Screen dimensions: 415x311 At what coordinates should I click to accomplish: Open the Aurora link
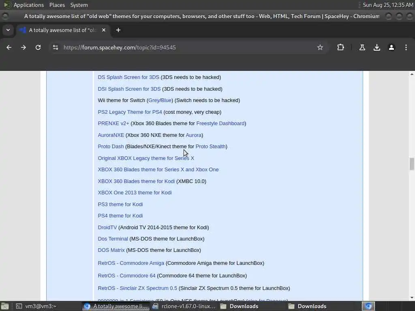coord(193,135)
